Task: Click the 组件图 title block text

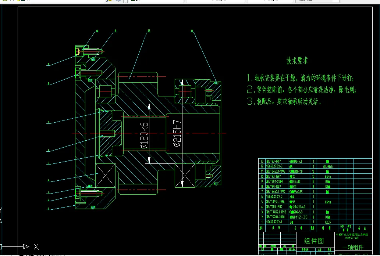Action: click(x=314, y=241)
